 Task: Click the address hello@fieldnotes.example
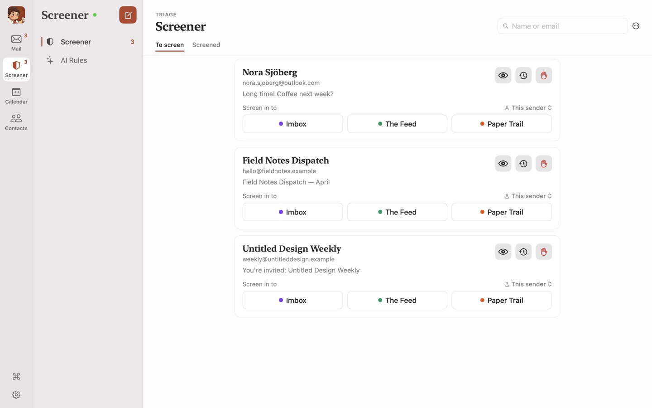tap(279, 171)
